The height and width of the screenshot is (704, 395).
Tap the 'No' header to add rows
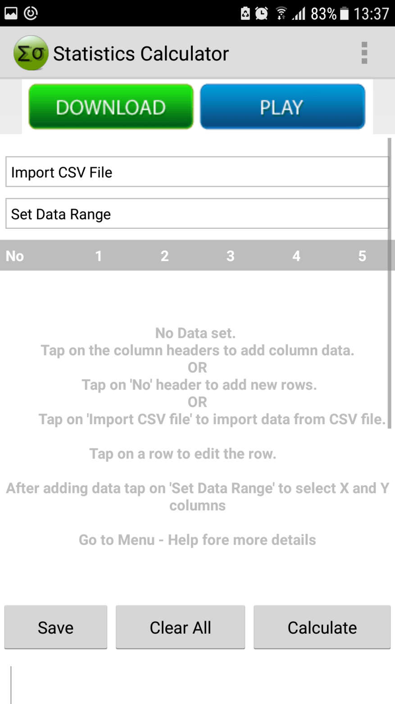click(x=15, y=256)
